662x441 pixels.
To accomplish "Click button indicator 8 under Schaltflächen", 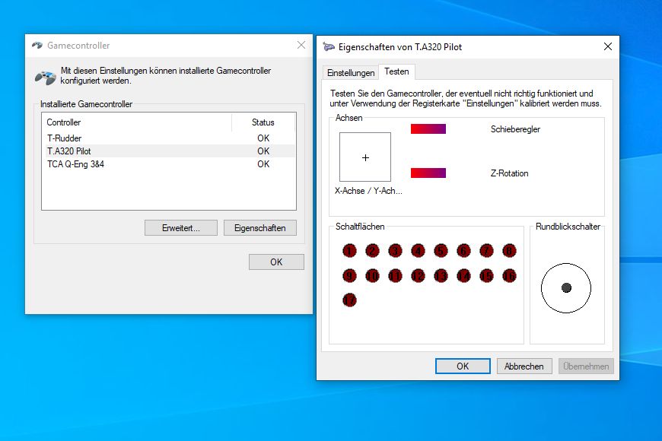I will (509, 251).
